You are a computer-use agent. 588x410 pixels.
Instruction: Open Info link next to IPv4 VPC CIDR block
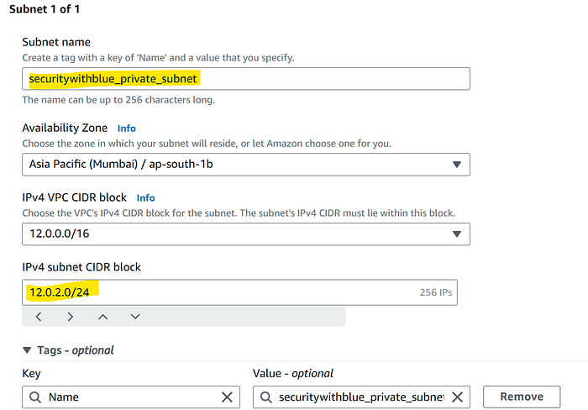[x=145, y=198]
